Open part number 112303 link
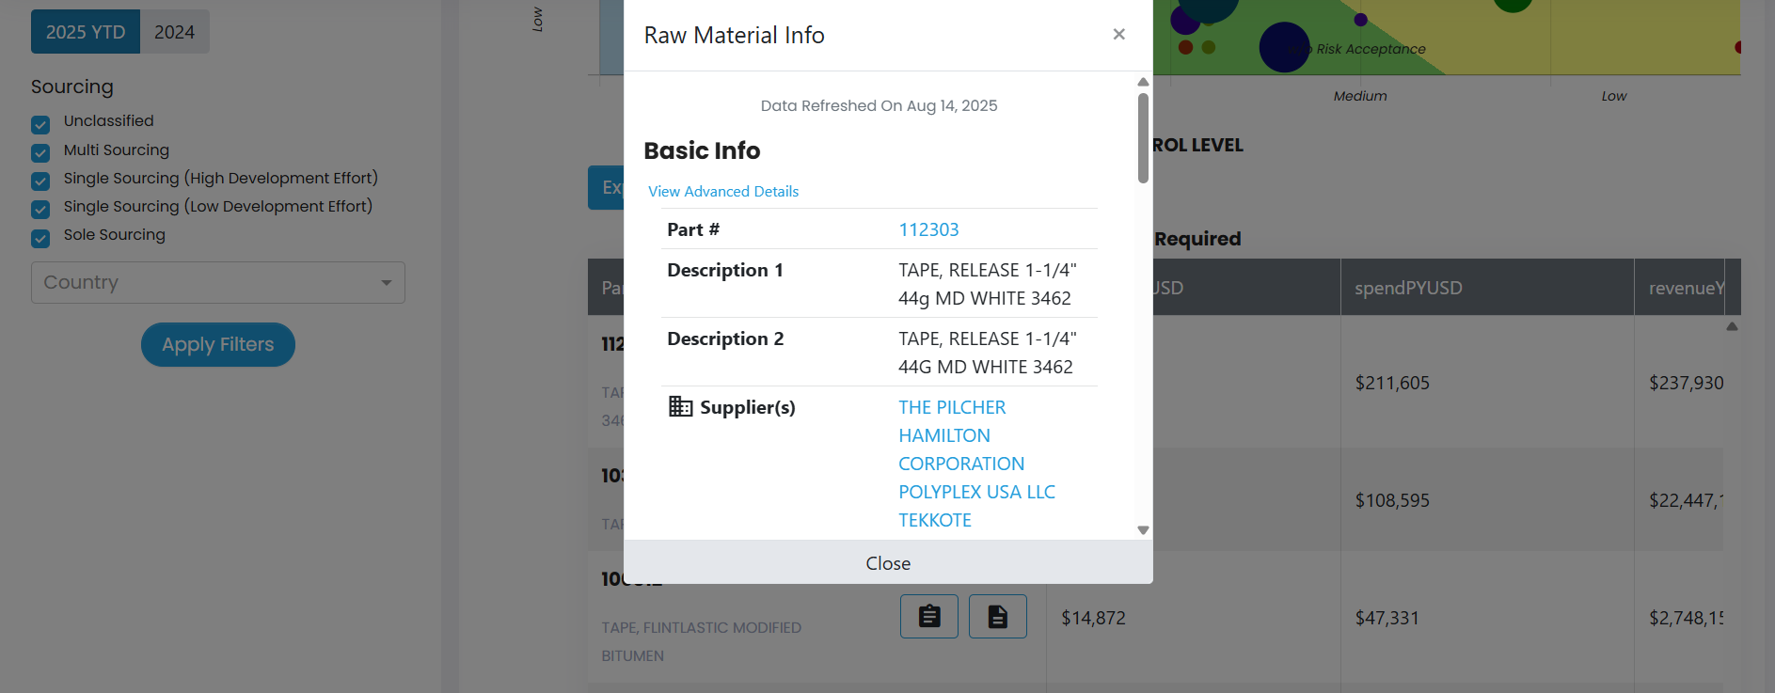1775x693 pixels. (928, 229)
